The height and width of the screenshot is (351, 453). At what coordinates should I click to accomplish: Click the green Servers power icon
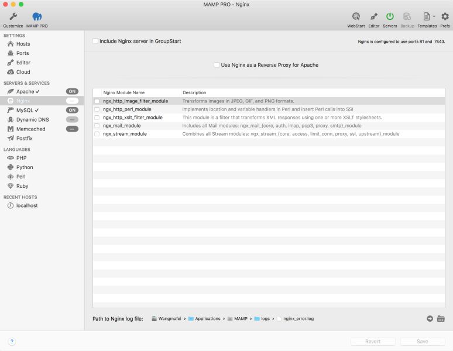[x=390, y=16]
